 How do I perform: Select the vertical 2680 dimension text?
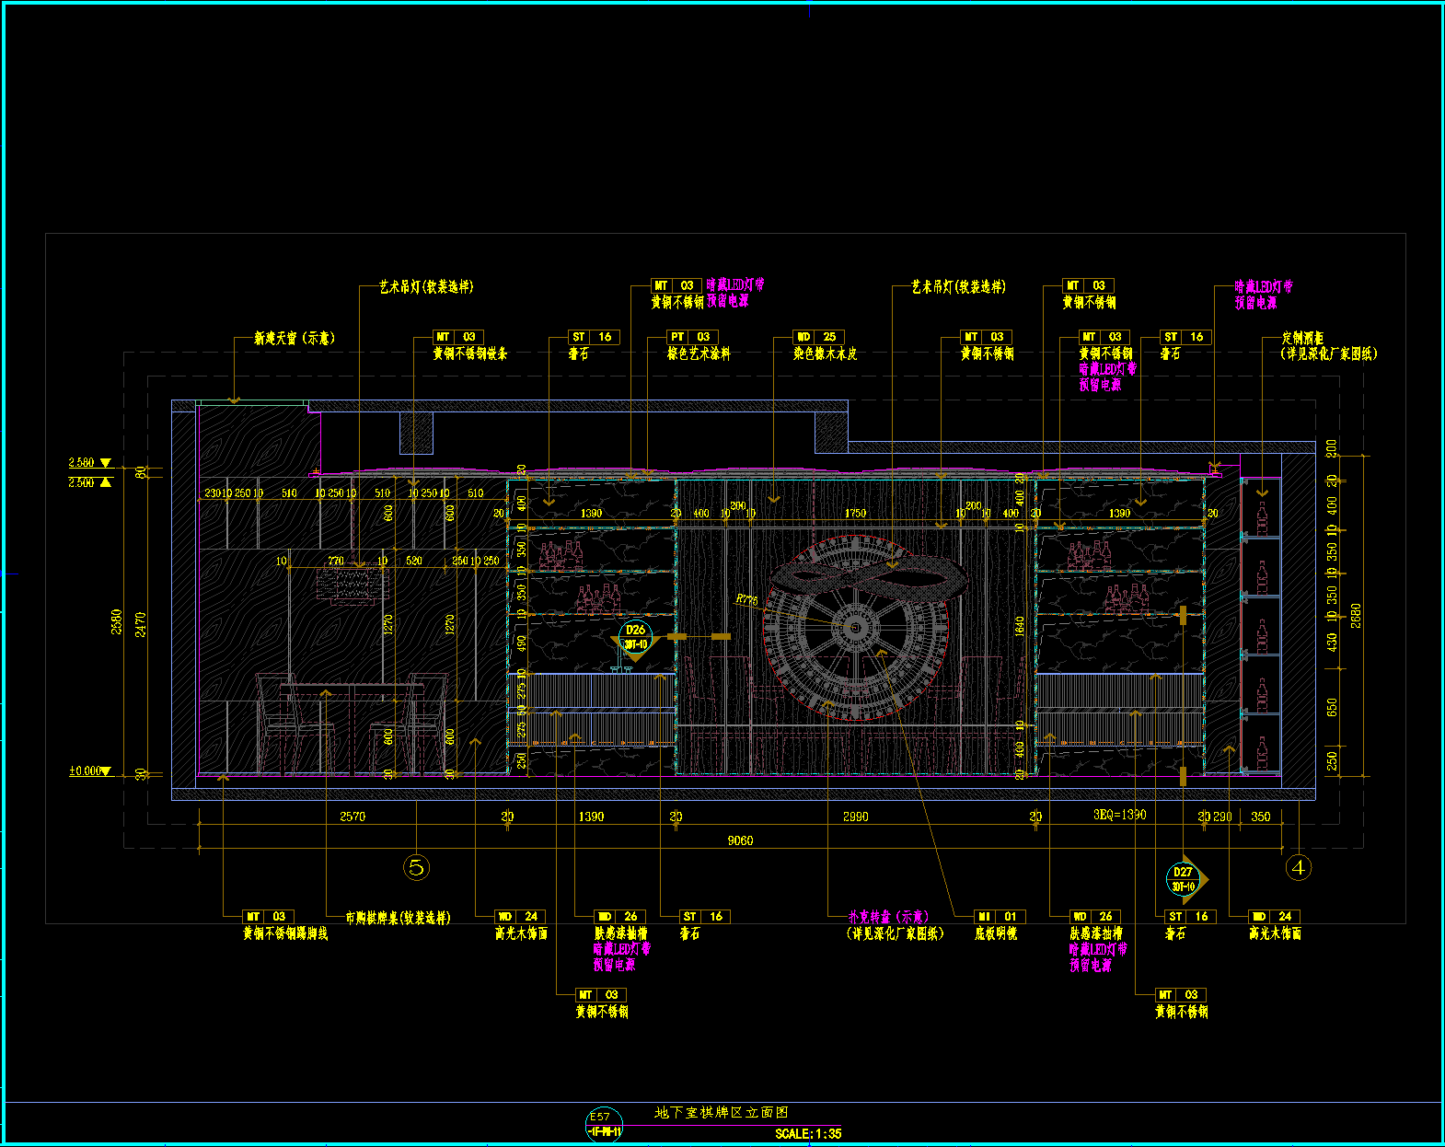coord(1356,617)
